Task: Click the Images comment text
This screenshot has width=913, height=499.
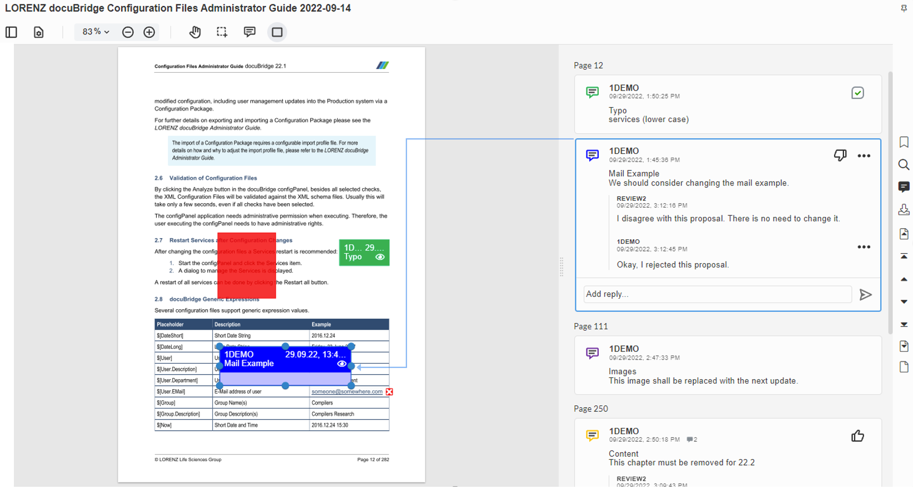Action: coord(703,381)
